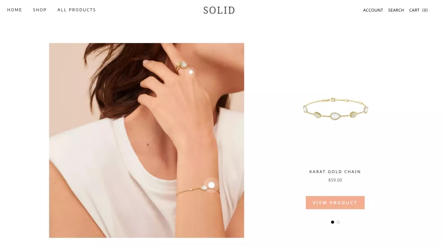
Task: Click the SOLID store logo
Action: point(219,10)
